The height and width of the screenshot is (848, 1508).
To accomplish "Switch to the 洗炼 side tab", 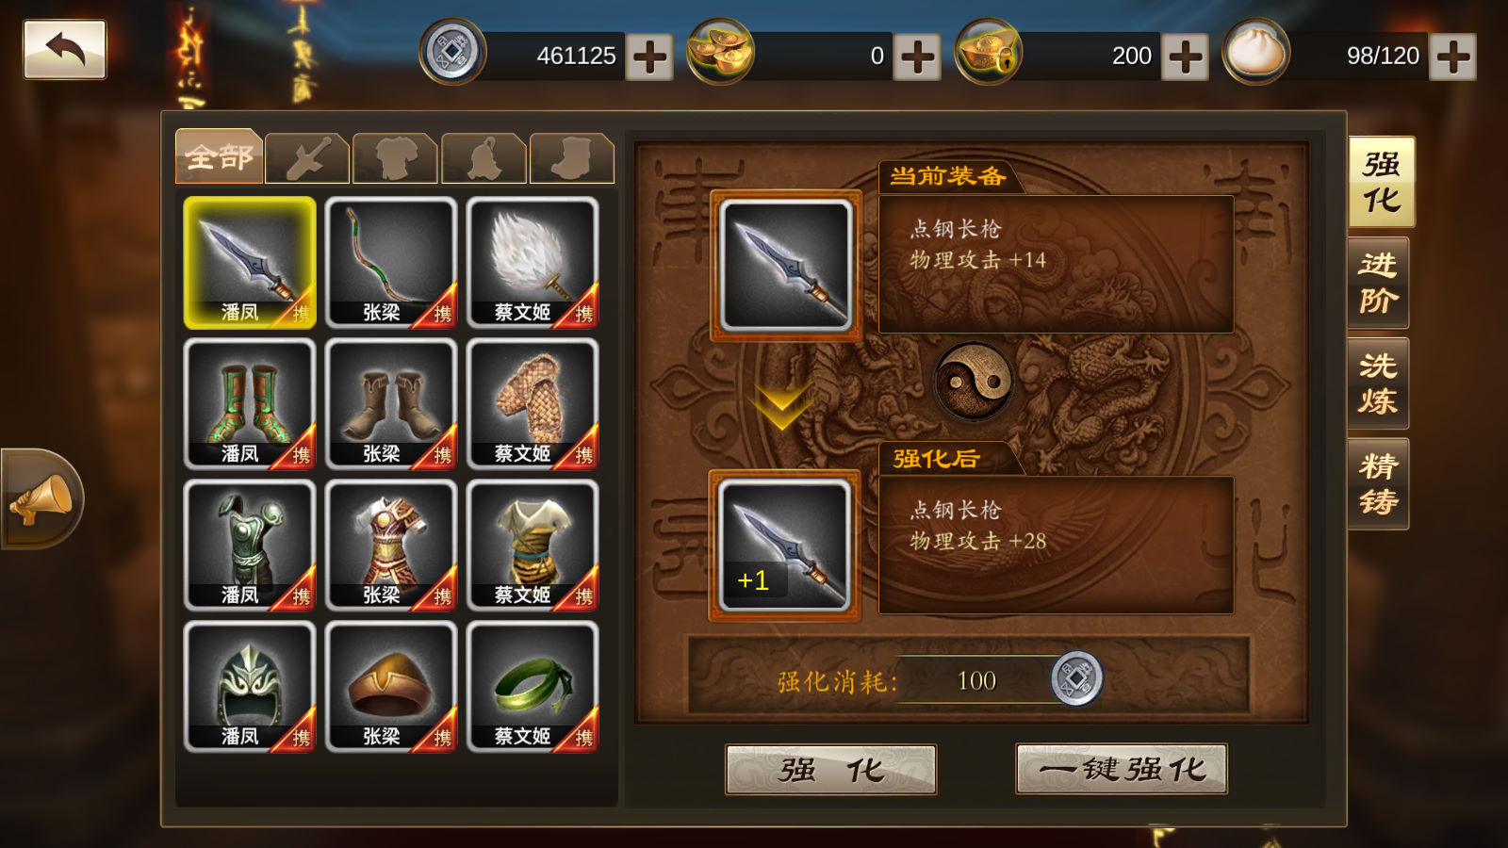I will pos(1378,383).
